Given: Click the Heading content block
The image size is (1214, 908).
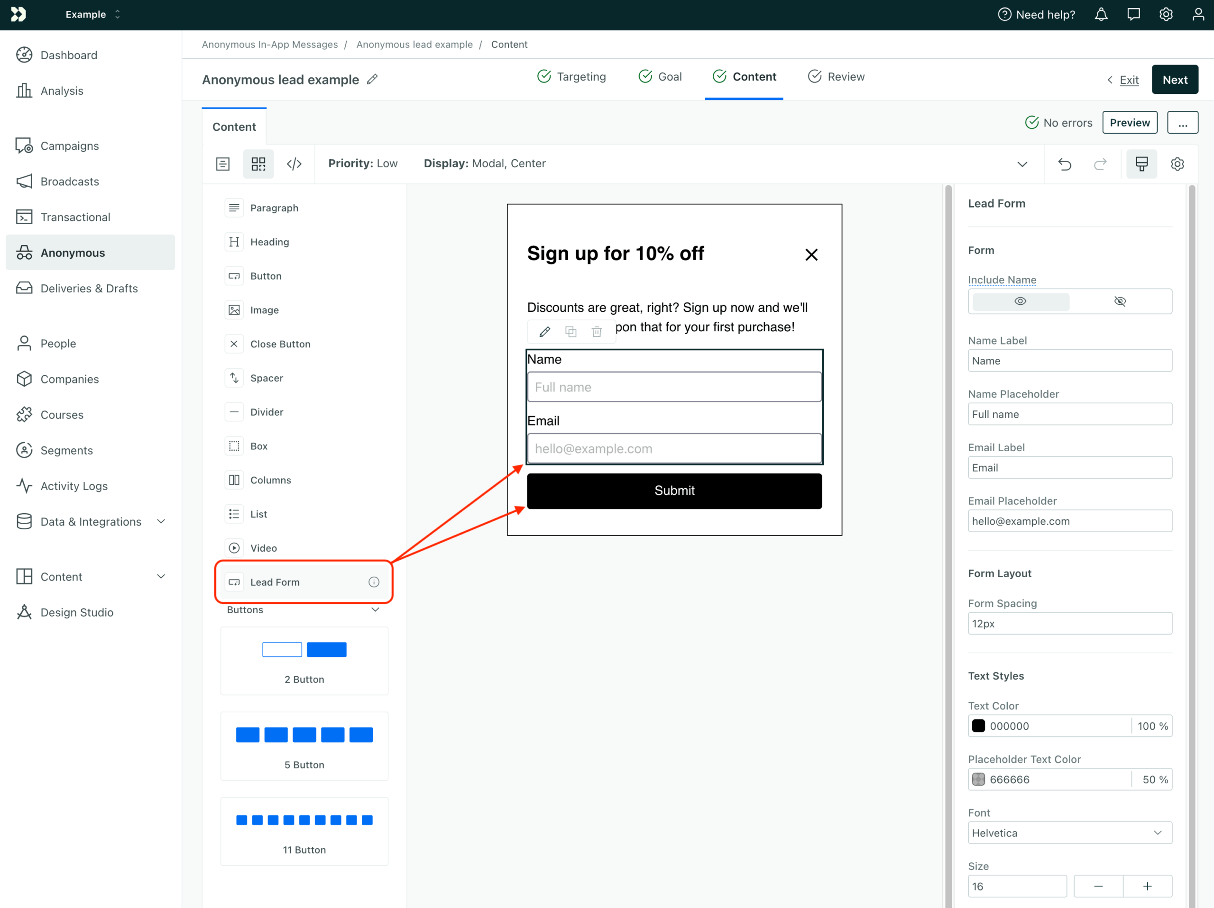Looking at the screenshot, I should click(x=269, y=241).
